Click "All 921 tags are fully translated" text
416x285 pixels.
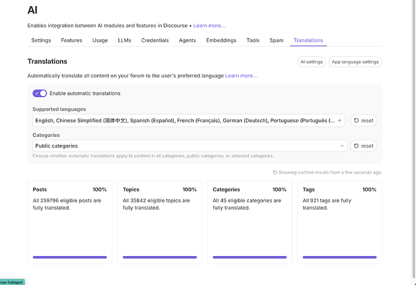pyautogui.click(x=327, y=204)
